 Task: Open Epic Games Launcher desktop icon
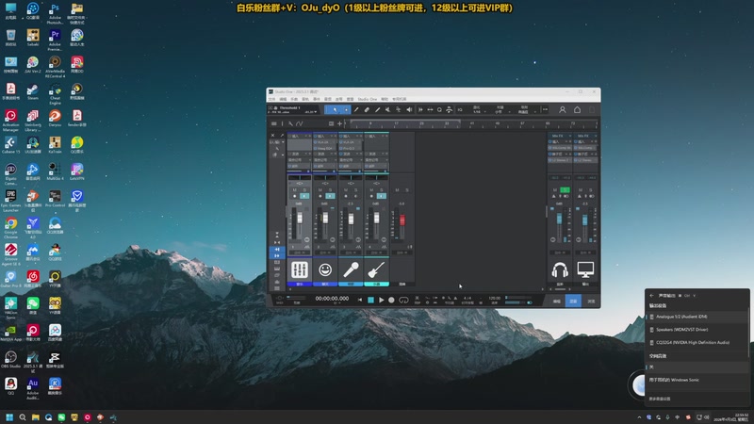(10, 201)
